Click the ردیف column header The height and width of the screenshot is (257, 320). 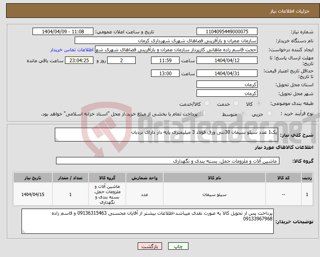[307, 178]
